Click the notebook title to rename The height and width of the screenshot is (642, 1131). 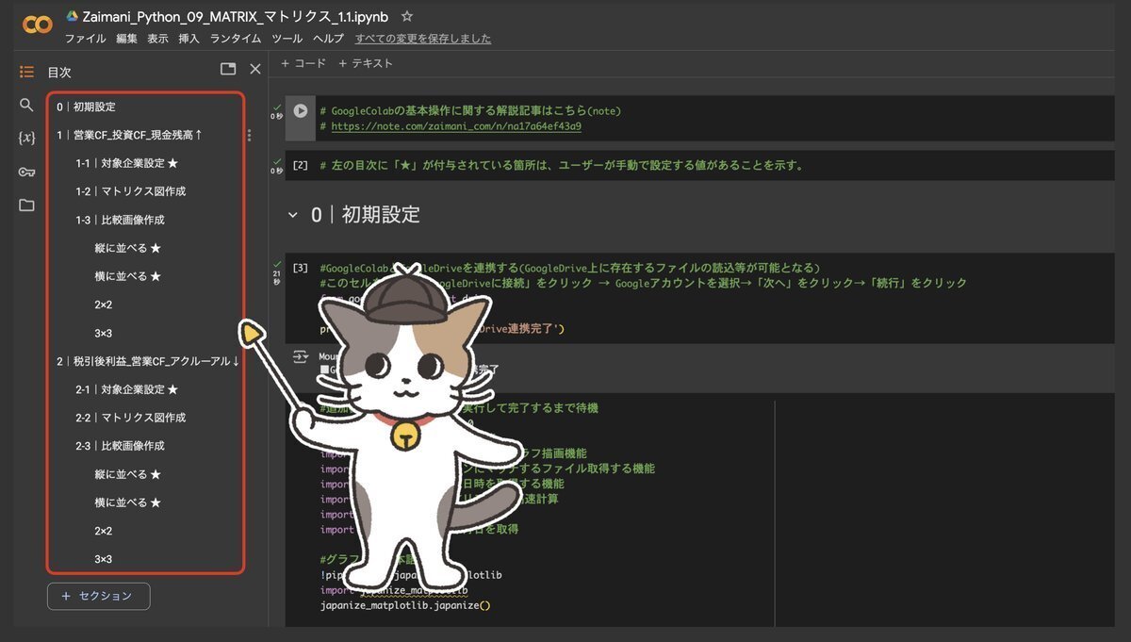pyautogui.click(x=238, y=17)
